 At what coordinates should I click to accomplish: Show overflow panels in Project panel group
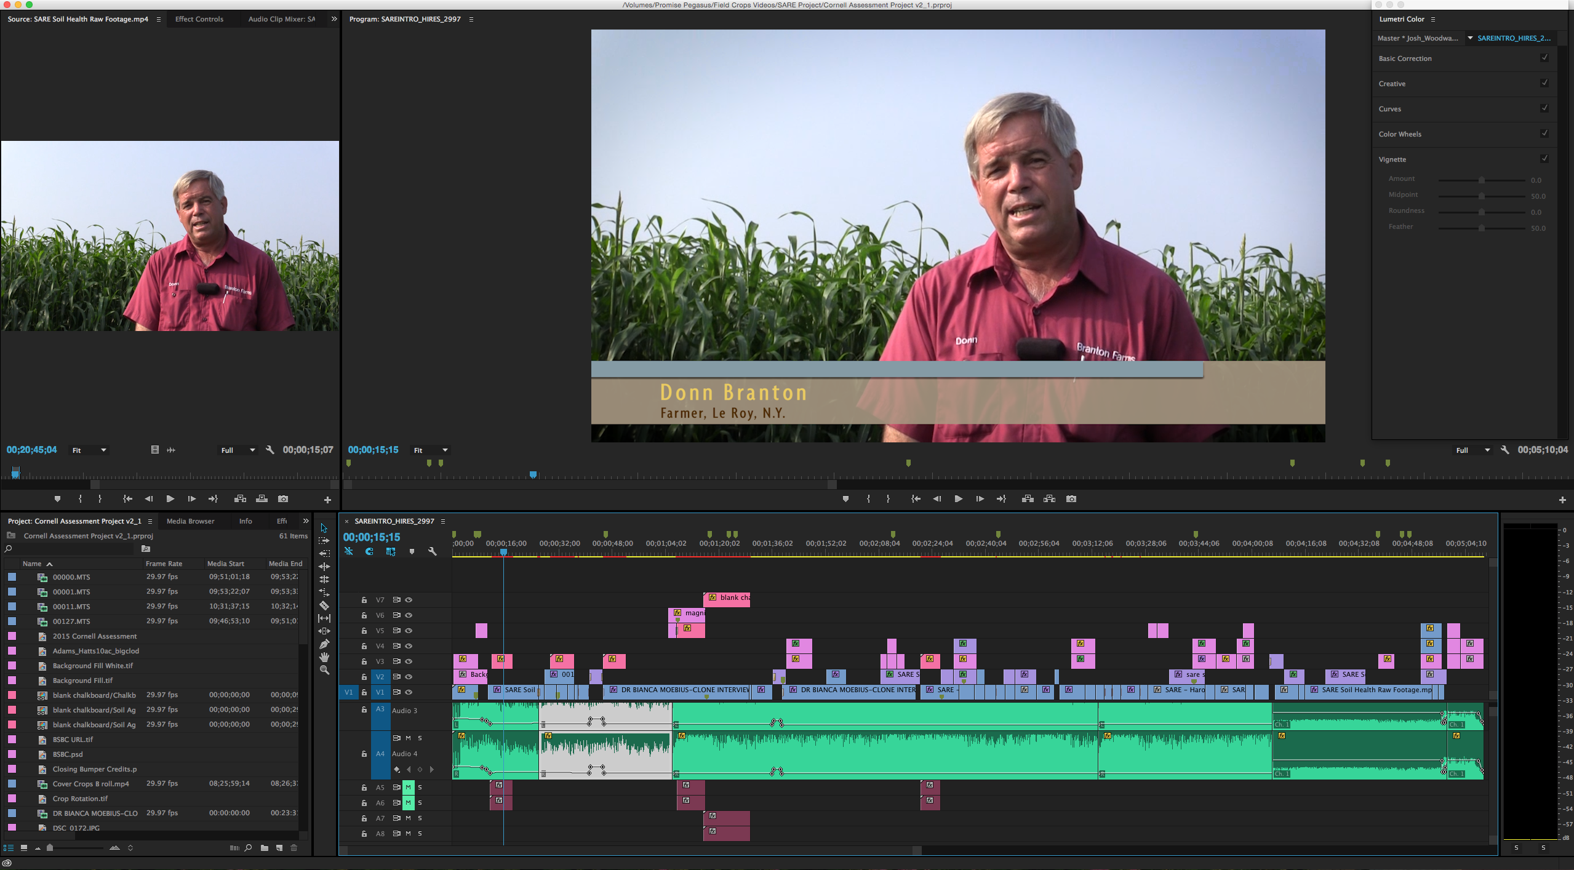tap(306, 521)
